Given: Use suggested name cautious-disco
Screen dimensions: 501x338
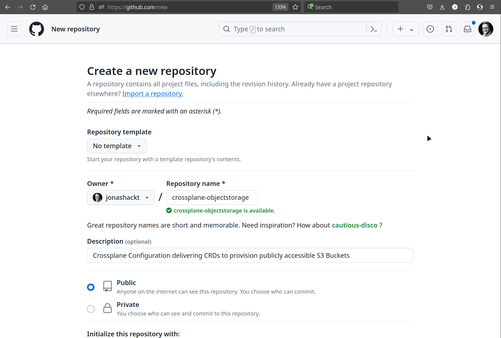Looking at the screenshot, I should tap(355, 225).
